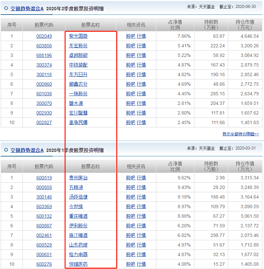This screenshot has width=264, height=269.
Task: Open stock code 300118
Action: tap(44, 75)
